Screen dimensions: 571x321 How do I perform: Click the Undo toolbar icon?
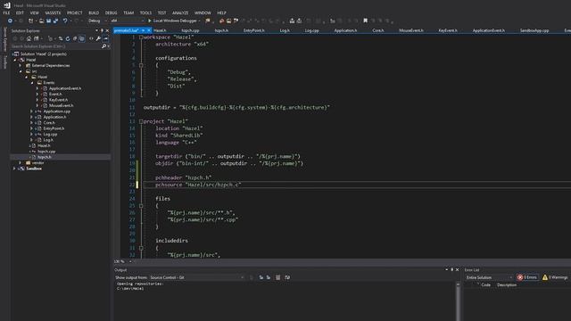(65, 21)
